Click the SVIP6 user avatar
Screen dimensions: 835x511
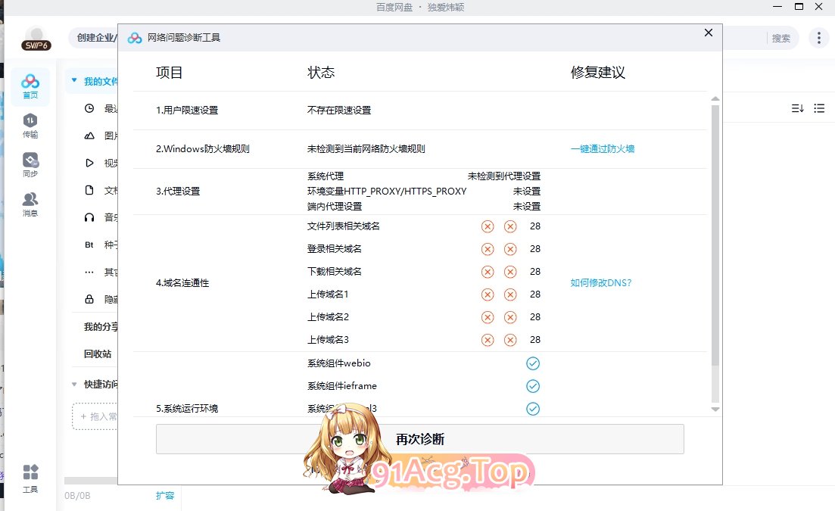pos(36,38)
